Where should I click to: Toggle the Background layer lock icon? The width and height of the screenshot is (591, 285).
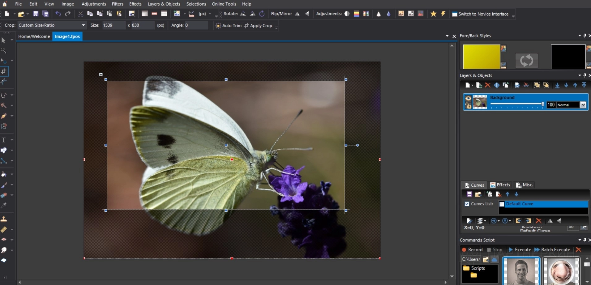click(468, 106)
